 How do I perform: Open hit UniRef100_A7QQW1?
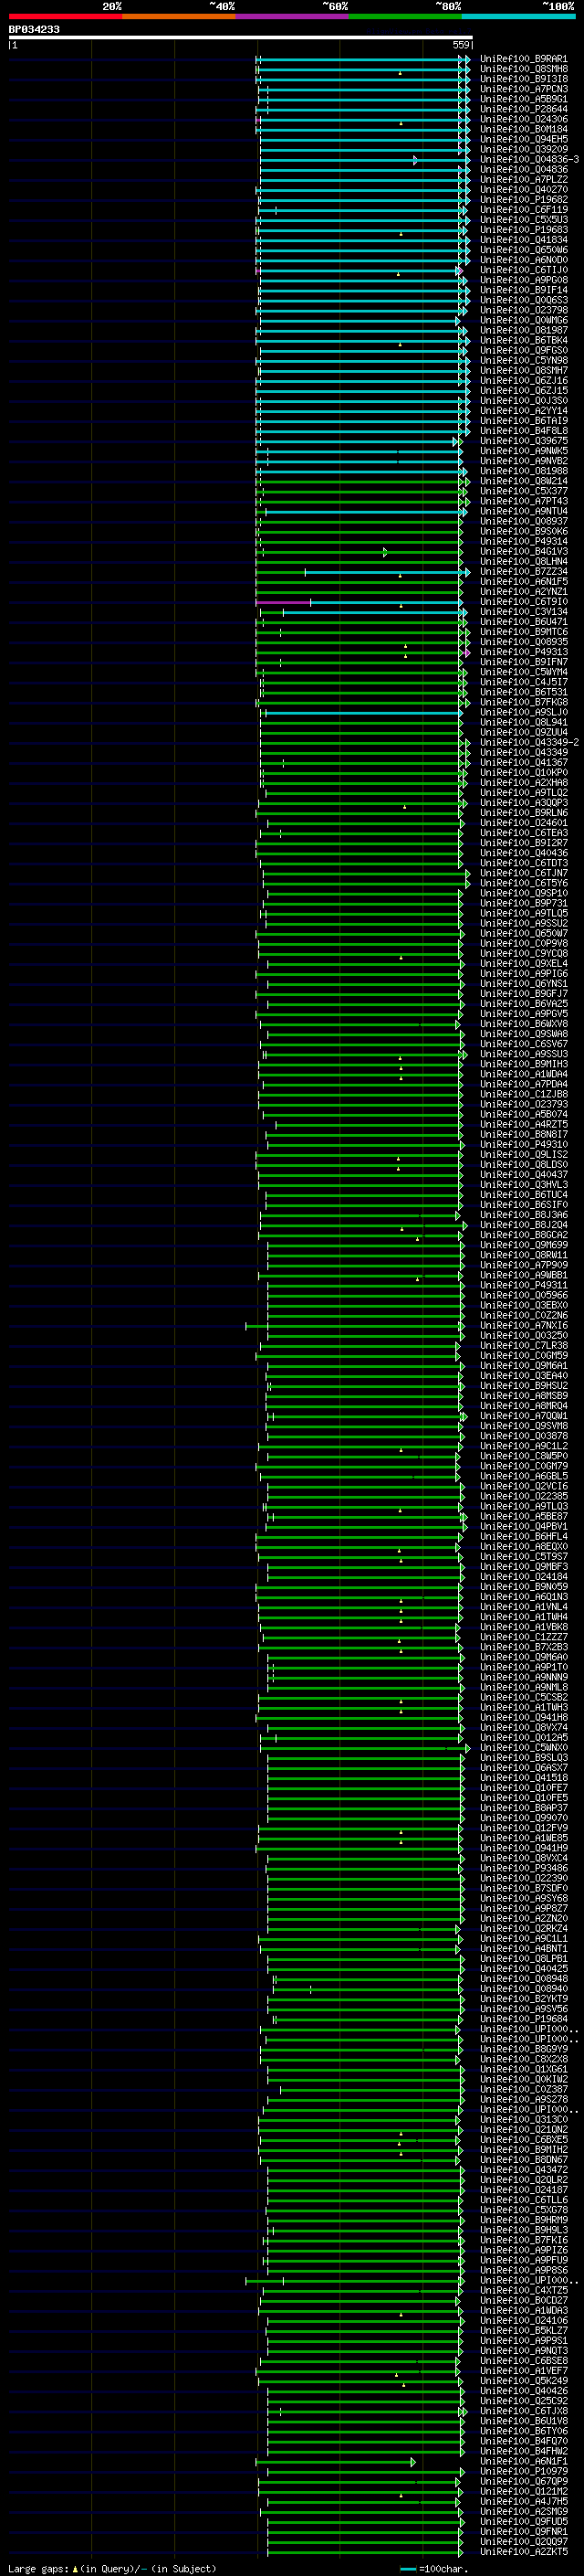click(524, 1416)
